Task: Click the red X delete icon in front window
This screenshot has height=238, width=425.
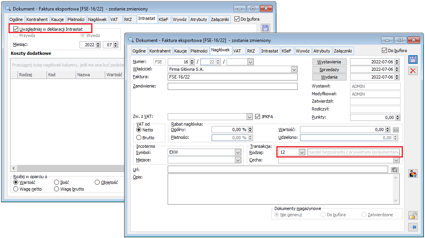Action: click(413, 71)
